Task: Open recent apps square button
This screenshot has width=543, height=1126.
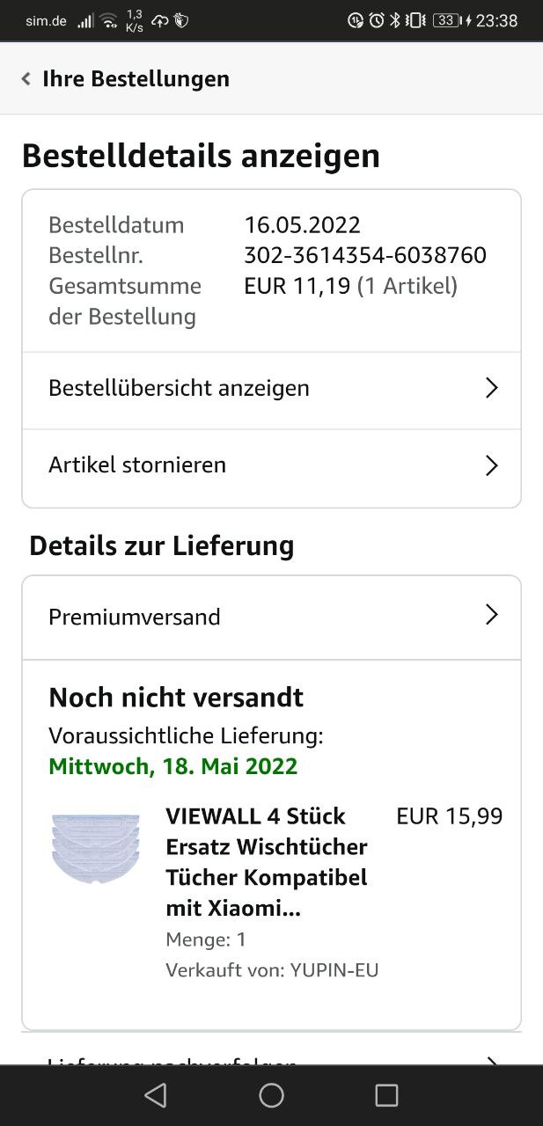Action: pos(386,1095)
